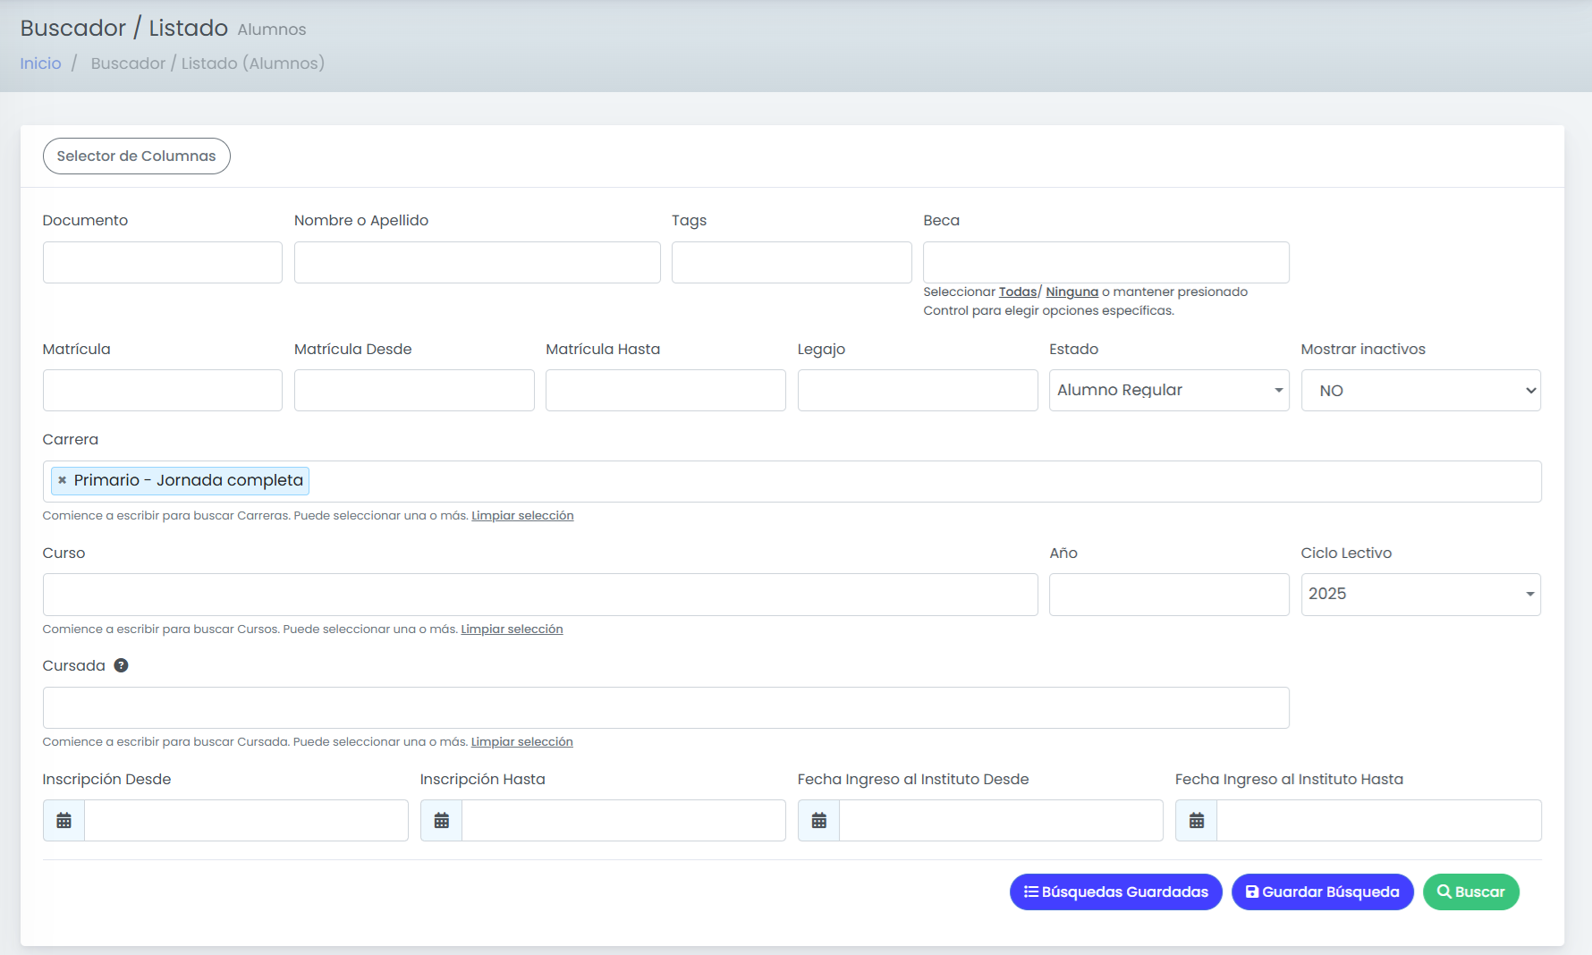This screenshot has width=1592, height=955.
Task: Click into the Nombre o Apellido field
Action: pos(477,262)
